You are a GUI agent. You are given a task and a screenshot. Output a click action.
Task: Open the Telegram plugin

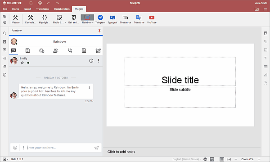100,19
